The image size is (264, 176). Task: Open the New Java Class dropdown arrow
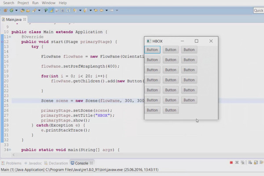(16, 11)
